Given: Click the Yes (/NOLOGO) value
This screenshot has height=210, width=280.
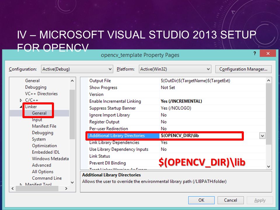Looking at the screenshot, I should (x=176, y=108).
